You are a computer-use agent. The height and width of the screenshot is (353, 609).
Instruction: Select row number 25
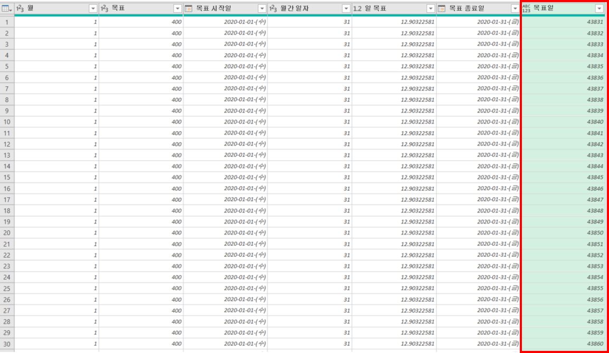pyautogui.click(x=7, y=289)
